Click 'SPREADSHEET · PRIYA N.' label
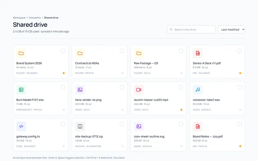 tap(29, 109)
